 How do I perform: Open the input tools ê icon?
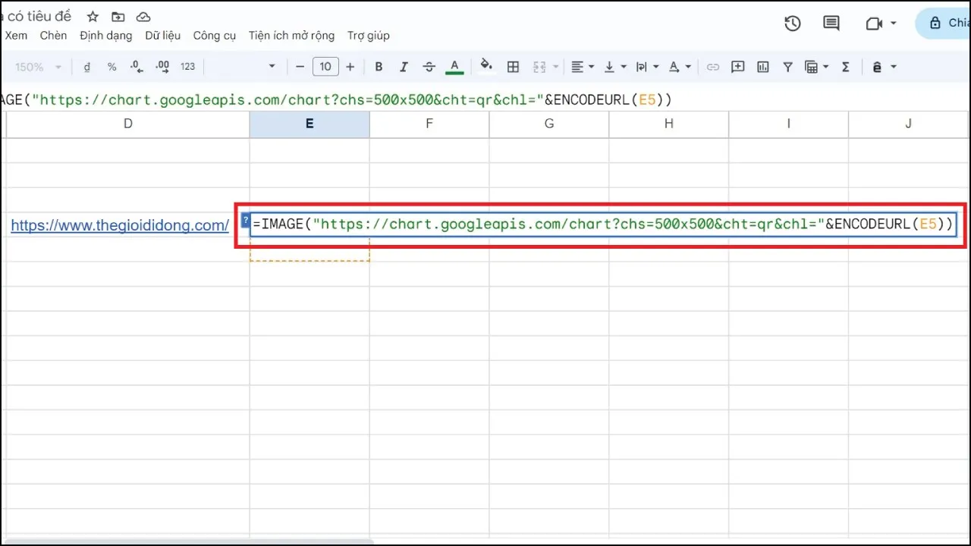(877, 67)
